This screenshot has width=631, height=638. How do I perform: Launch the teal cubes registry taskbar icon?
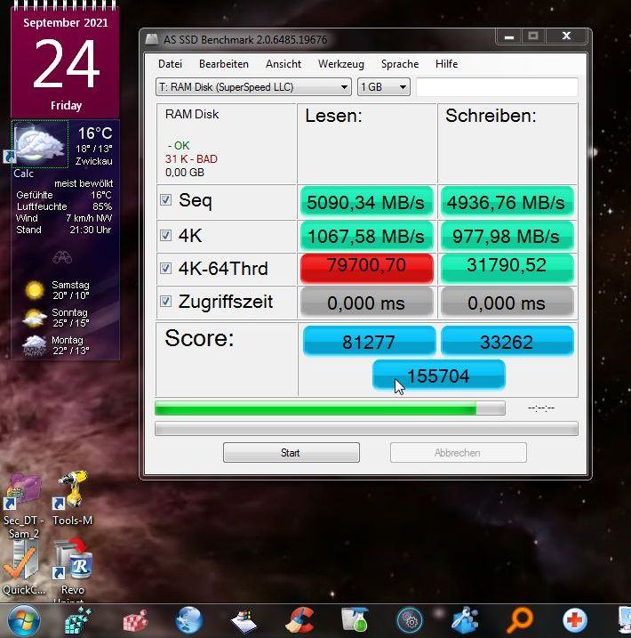pyautogui.click(x=78, y=620)
